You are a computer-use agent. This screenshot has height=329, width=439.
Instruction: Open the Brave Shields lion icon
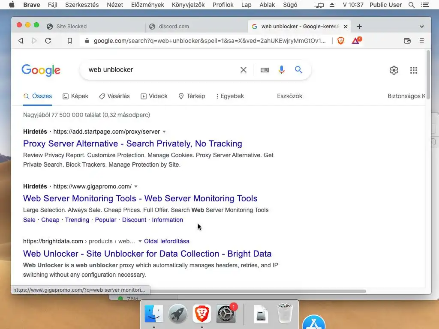pos(341,41)
